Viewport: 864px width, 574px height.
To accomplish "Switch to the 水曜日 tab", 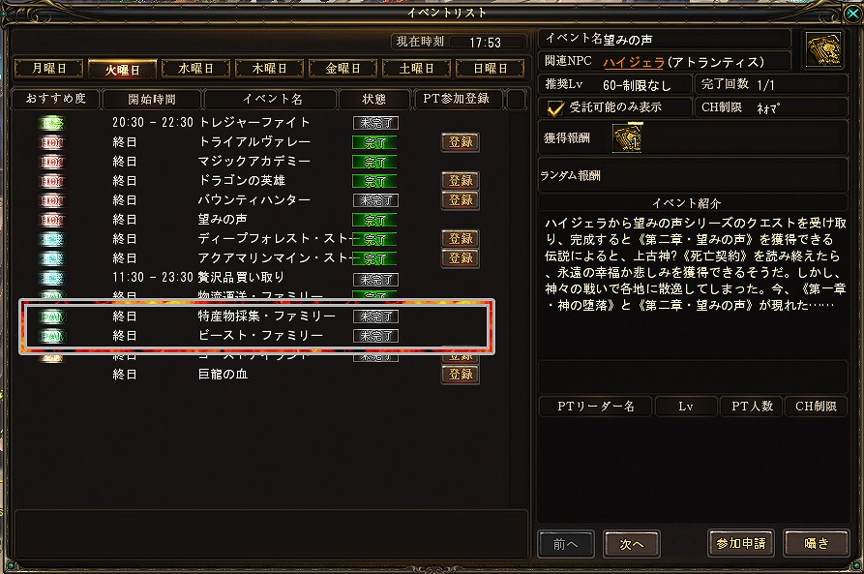I will 195,69.
